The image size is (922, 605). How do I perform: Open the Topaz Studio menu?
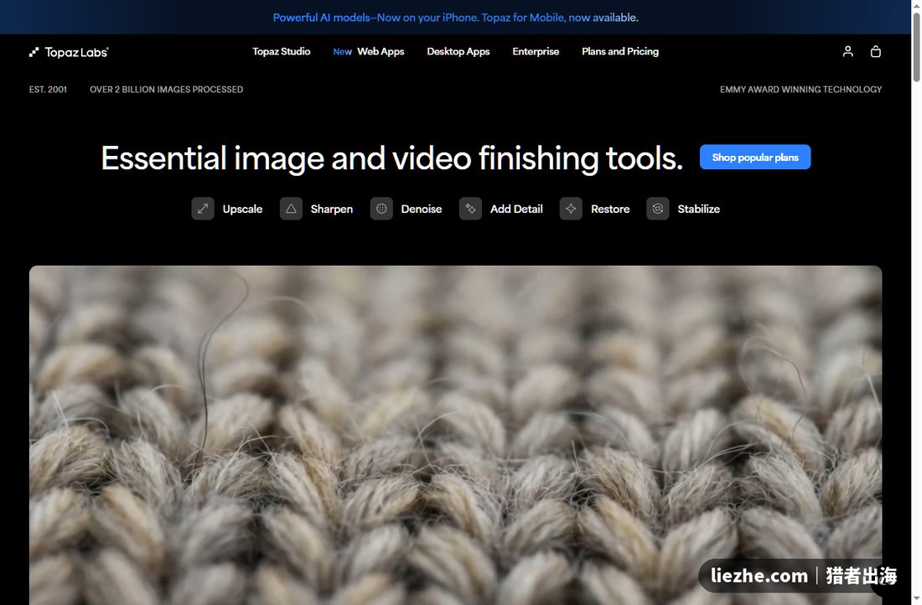click(281, 52)
